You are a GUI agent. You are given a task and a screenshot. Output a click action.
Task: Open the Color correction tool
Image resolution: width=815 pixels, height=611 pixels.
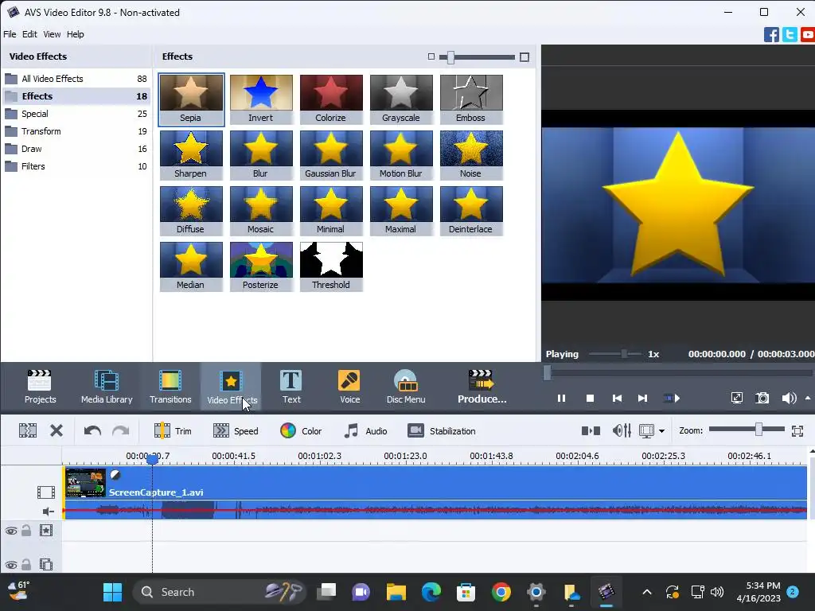click(x=301, y=430)
